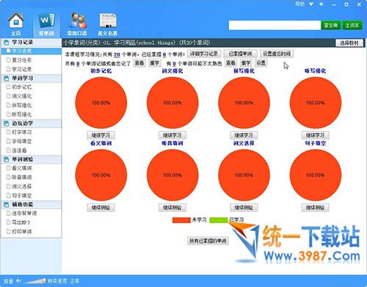Click the 选择教材 button

tap(349, 43)
